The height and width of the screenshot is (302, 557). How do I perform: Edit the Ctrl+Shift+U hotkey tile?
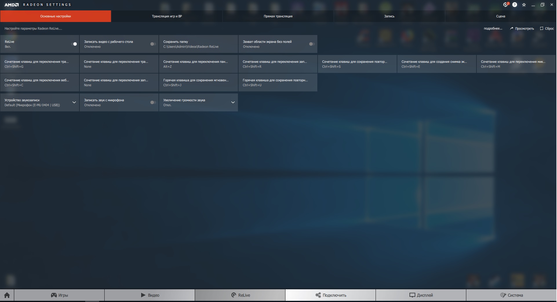(278, 82)
